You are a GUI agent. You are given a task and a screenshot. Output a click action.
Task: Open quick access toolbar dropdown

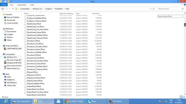click(x=11, y=2)
